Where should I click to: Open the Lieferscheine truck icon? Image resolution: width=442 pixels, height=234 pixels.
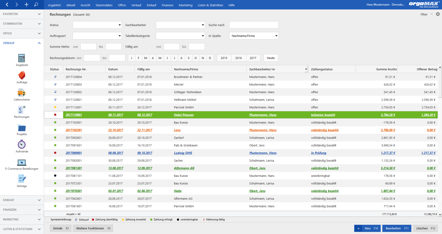(22, 93)
